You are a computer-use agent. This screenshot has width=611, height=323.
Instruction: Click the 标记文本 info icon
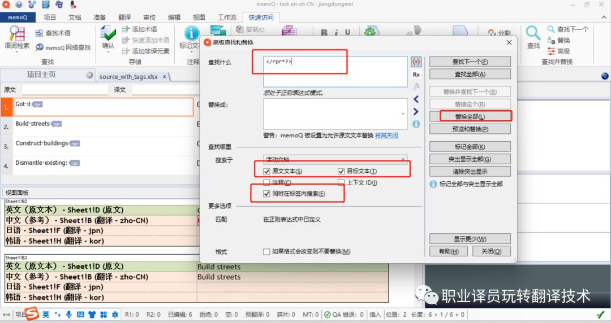click(192, 33)
